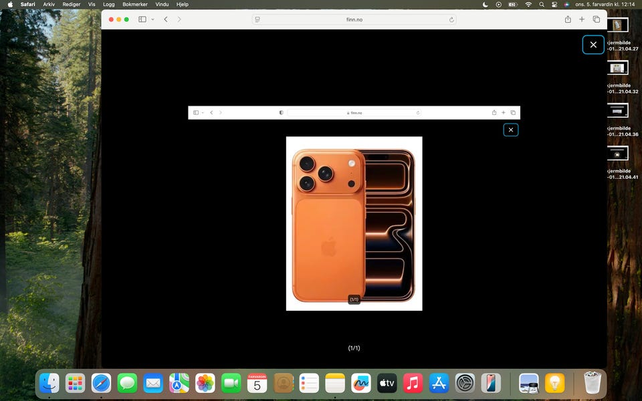Open iPhone Mirroring from the Dock
Screen dimensions: 642x401
pyautogui.click(x=491, y=384)
